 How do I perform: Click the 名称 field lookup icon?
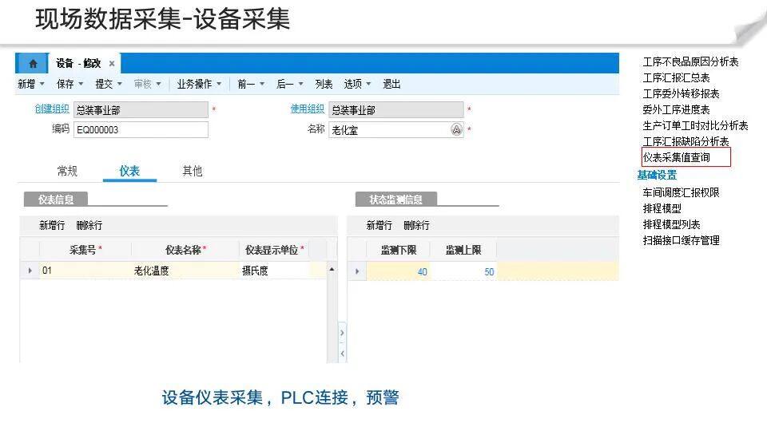tap(456, 129)
